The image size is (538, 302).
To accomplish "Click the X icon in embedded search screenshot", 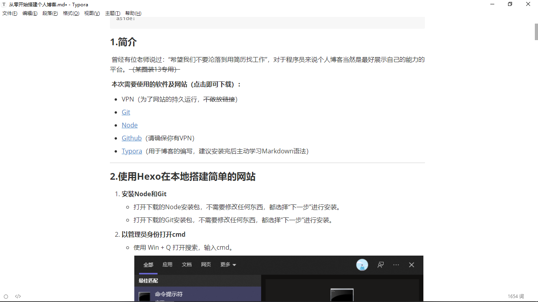I will [412, 265].
